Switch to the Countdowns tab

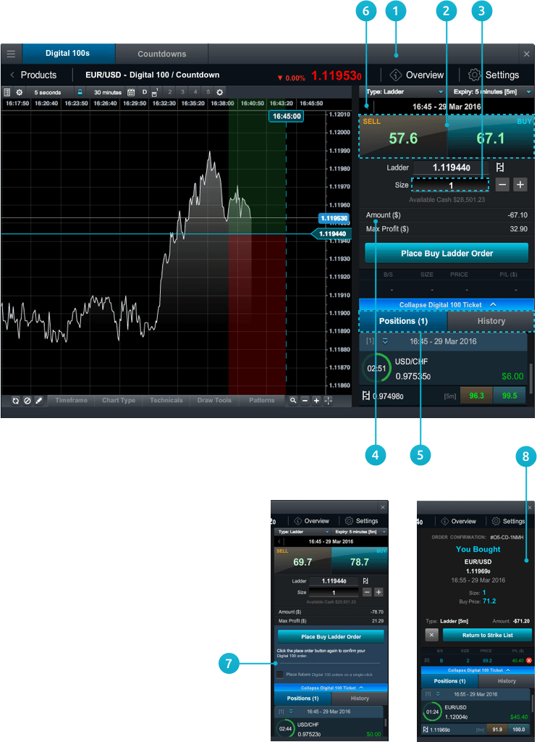tap(161, 54)
